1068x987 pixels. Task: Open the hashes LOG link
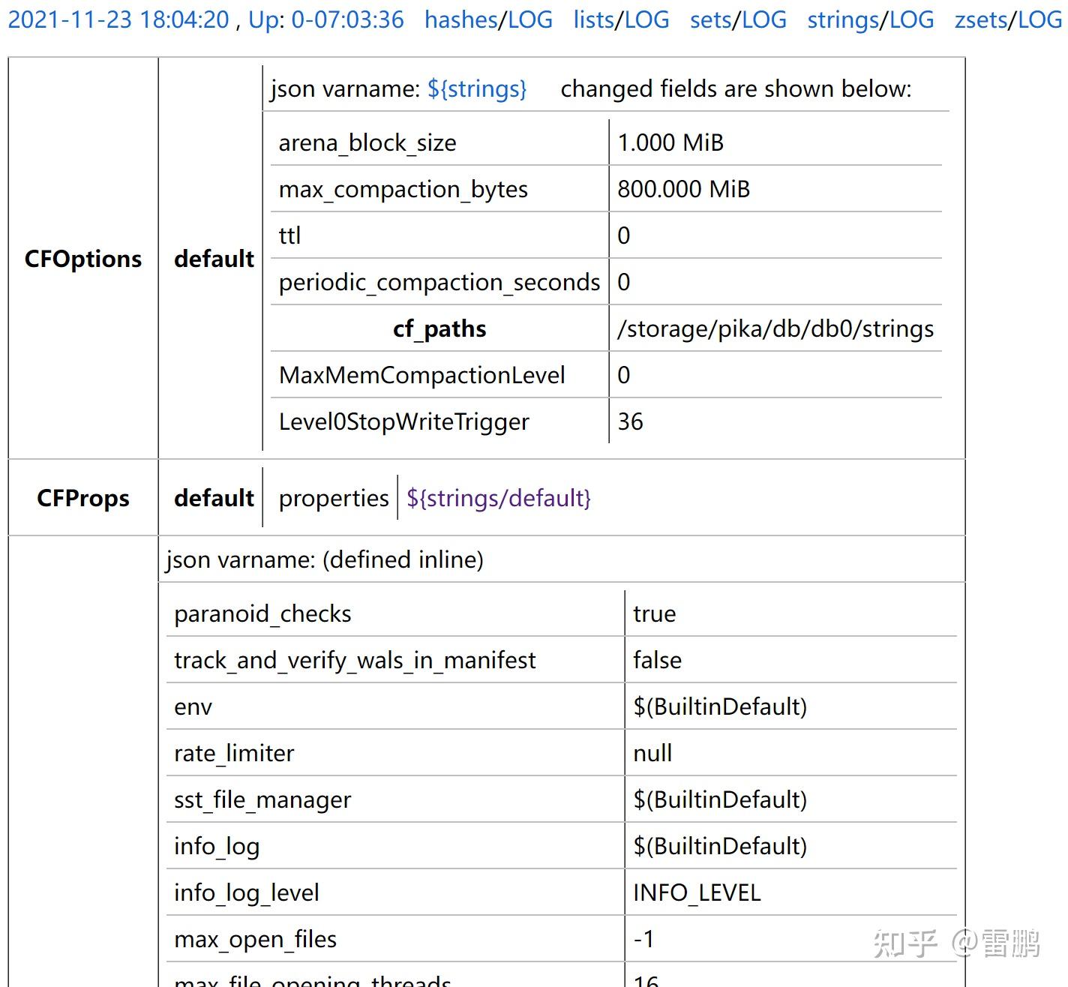(488, 19)
